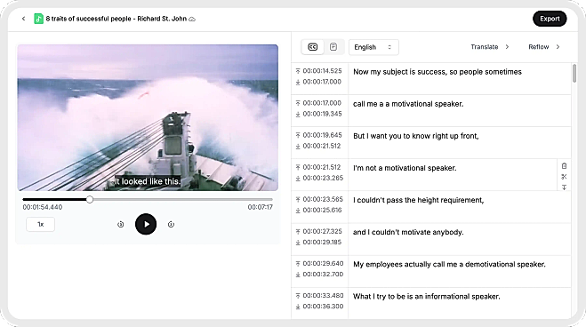Click start-time icon beside 00:00:27.325
This screenshot has width=586, height=327.
298,231
